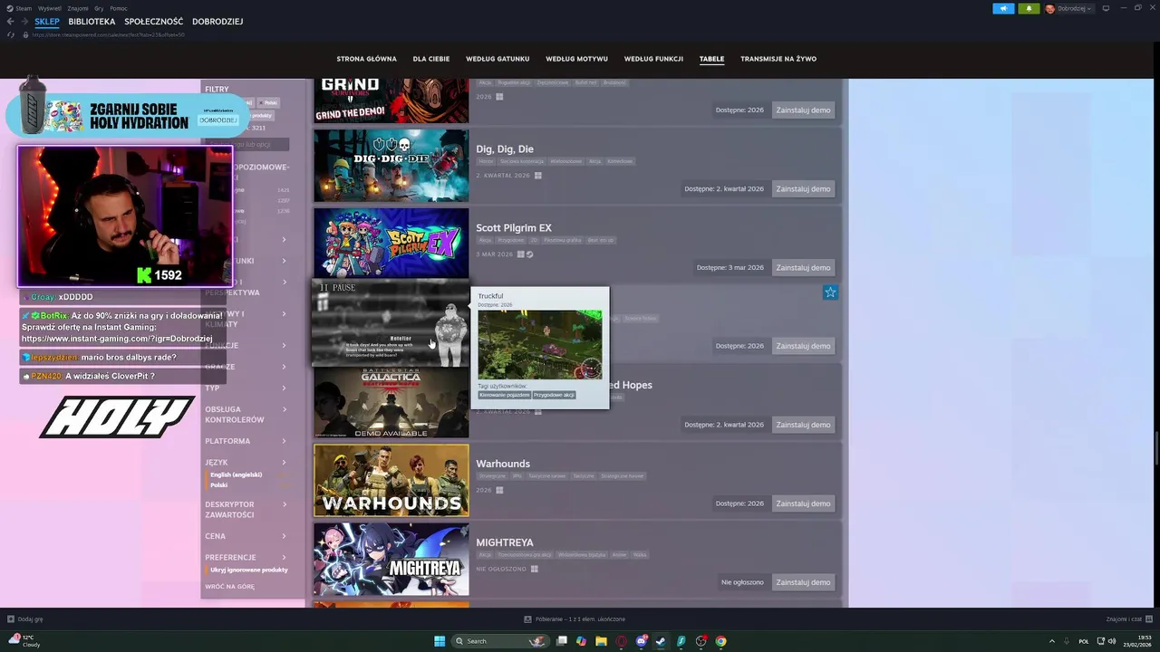Open the TRANSMISJE NA ŻYWO store tab

(x=778, y=59)
